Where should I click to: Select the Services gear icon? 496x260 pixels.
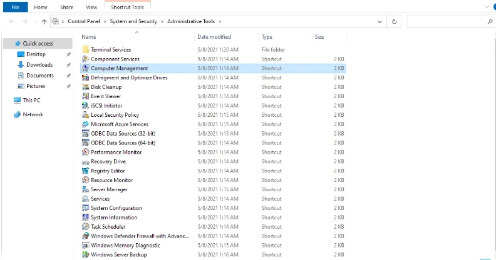(86, 199)
